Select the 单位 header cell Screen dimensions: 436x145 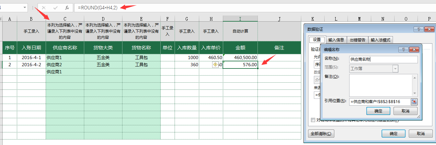coord(167,48)
